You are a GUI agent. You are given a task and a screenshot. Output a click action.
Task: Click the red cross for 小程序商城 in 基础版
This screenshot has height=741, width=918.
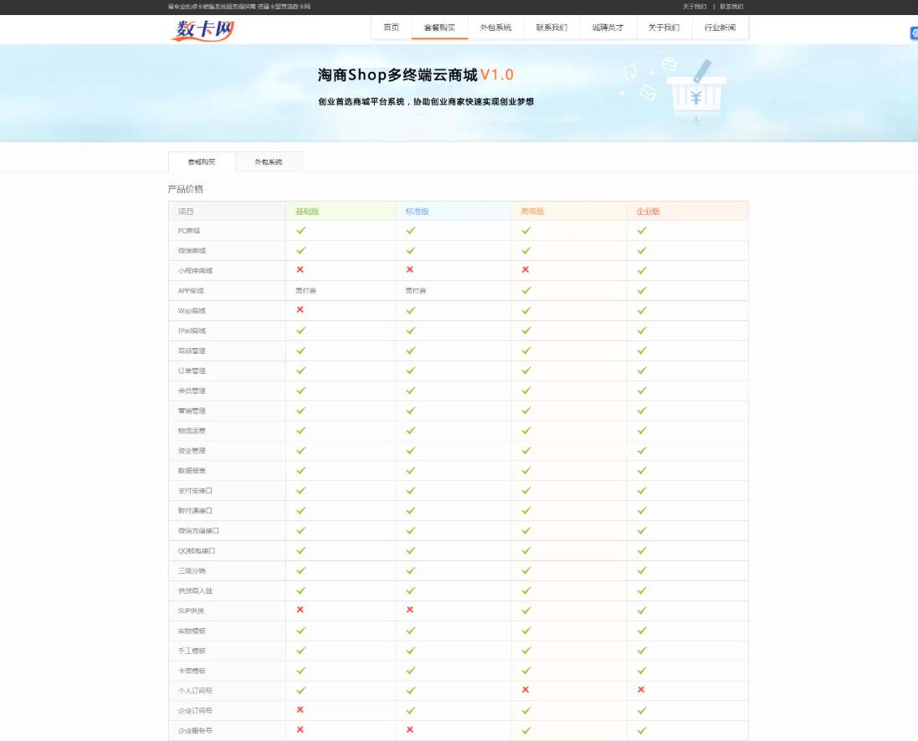coord(300,269)
